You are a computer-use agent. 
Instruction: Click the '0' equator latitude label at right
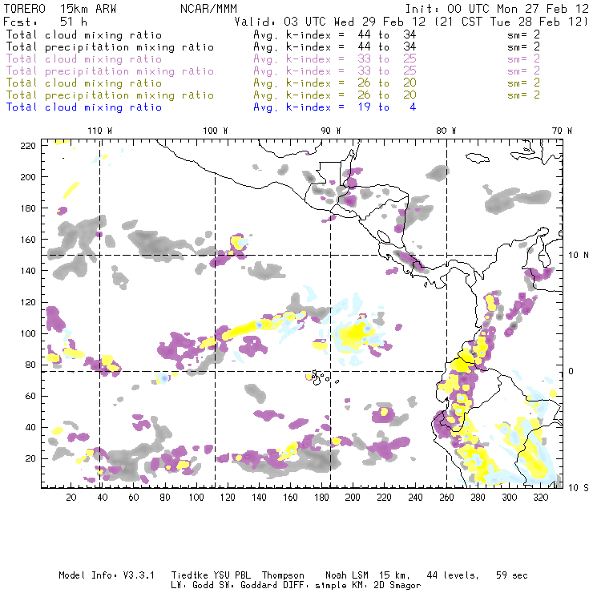point(571,371)
